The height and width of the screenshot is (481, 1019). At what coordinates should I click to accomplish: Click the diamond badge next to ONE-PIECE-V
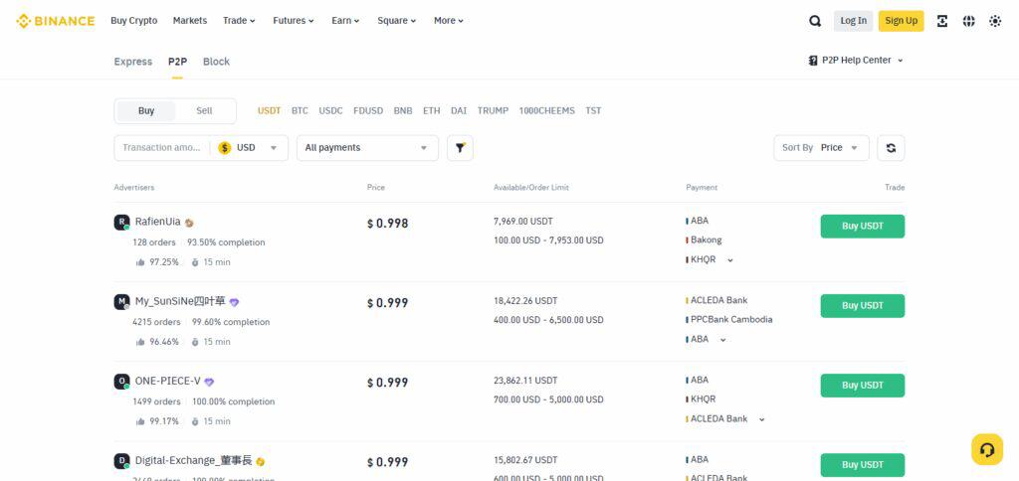(209, 383)
